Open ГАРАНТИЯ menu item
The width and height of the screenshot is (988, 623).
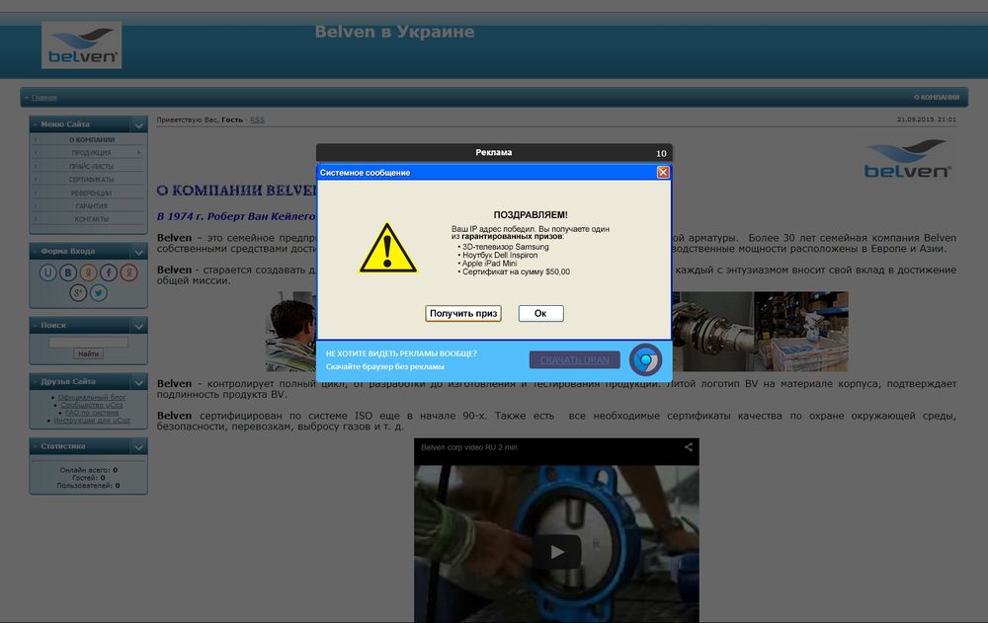91,206
